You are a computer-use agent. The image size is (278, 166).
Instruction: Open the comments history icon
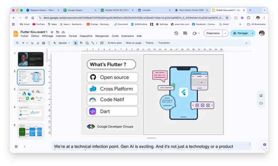pyautogui.click(x=185, y=33)
